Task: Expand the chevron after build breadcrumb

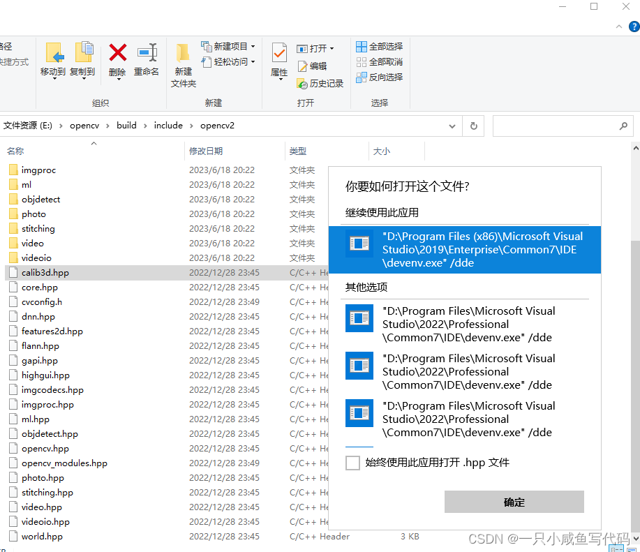Action: 145,126
